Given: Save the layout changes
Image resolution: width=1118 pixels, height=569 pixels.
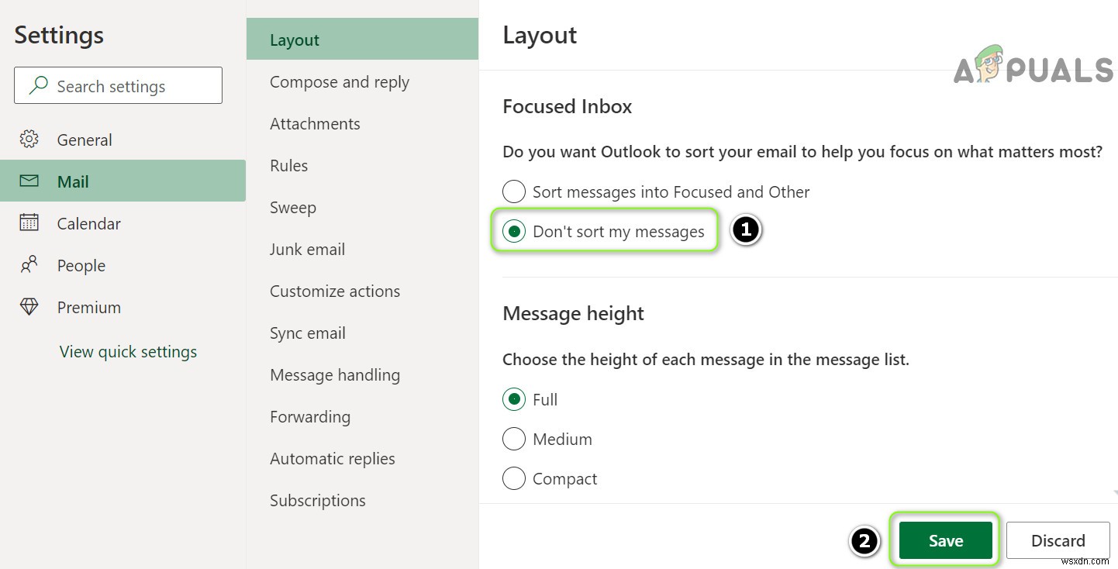Looking at the screenshot, I should 944,540.
